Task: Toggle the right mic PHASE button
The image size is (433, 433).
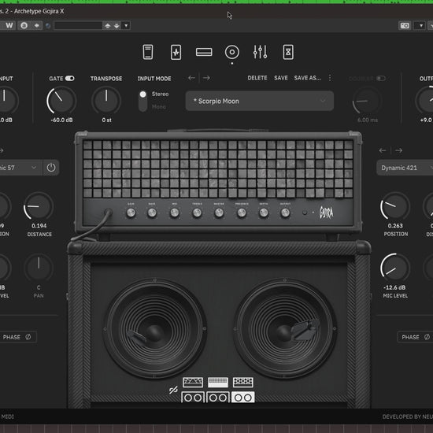Action: click(415, 337)
